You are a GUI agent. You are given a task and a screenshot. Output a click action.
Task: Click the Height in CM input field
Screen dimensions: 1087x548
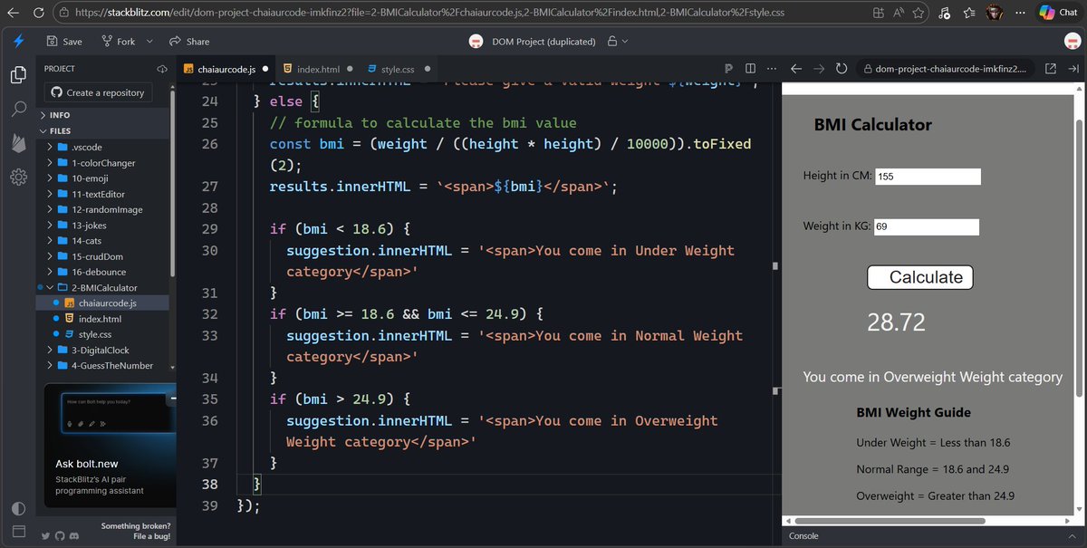[x=928, y=177]
